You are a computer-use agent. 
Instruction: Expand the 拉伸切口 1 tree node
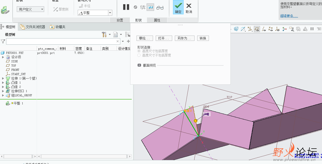(3, 91)
